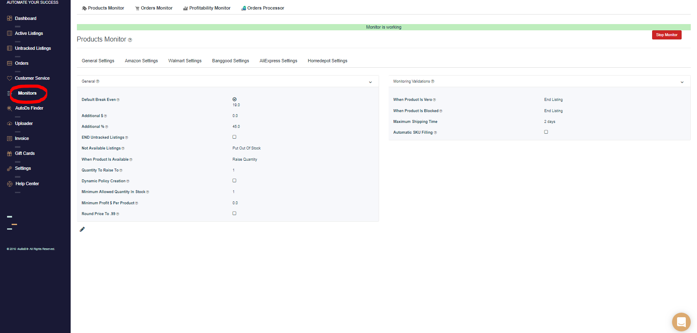This screenshot has width=697, height=333.
Task: Tick Round Price To .99 checkbox
Action: pyautogui.click(x=234, y=213)
